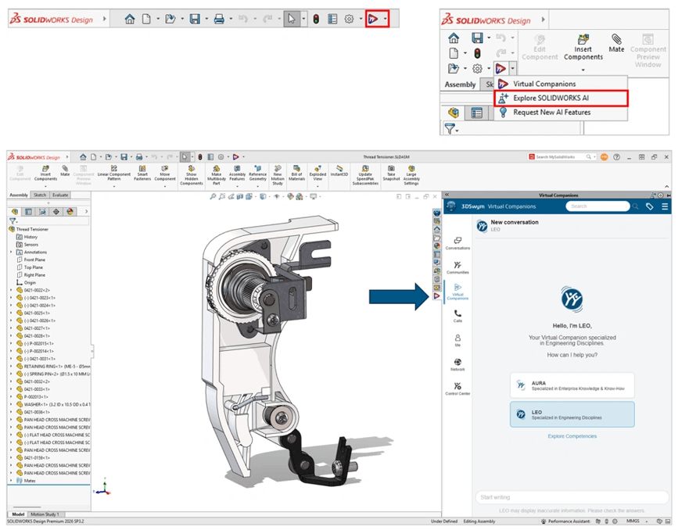The width and height of the screenshot is (678, 530).
Task: Select Virtual Companions entry in the dropdown menu
Action: (561, 84)
